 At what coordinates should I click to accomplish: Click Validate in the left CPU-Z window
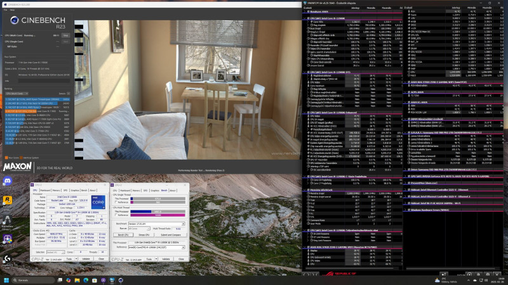[x=86, y=259]
